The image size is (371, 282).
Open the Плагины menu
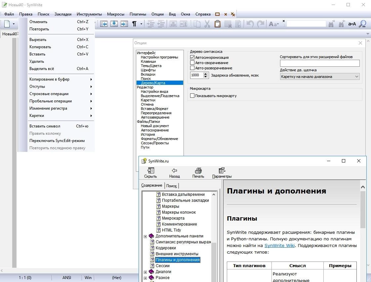(138, 14)
